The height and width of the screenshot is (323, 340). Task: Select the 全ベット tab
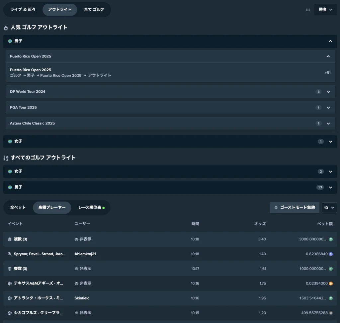[x=18, y=208]
